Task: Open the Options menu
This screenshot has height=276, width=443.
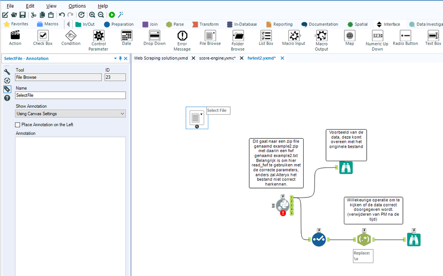Action: coord(77,6)
